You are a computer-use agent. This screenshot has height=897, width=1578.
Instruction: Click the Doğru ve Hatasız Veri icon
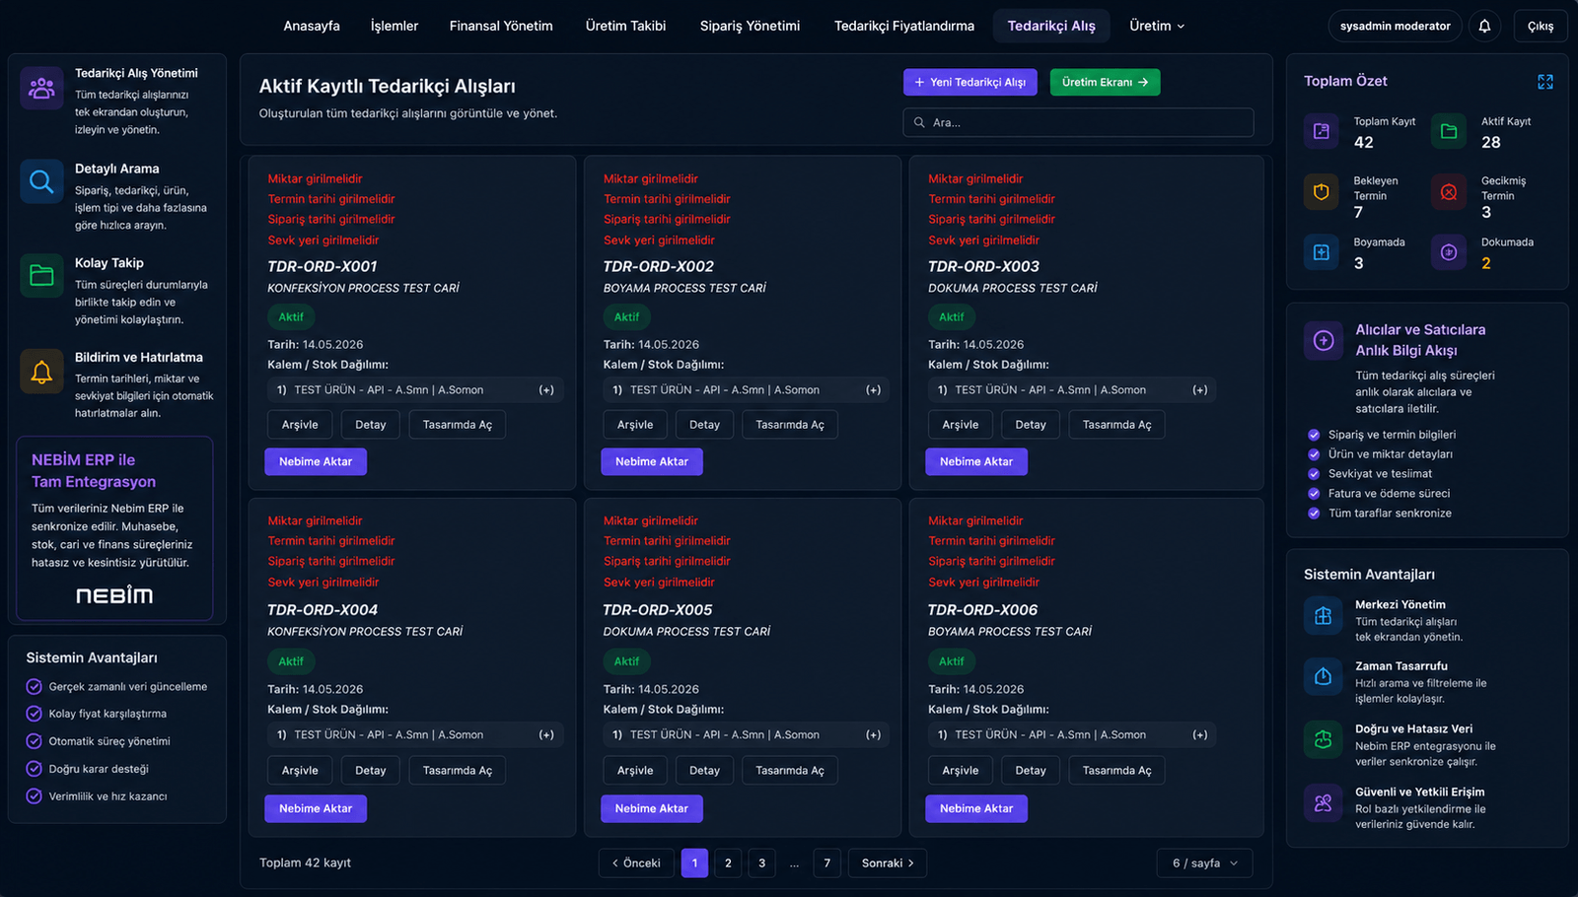[1324, 739]
